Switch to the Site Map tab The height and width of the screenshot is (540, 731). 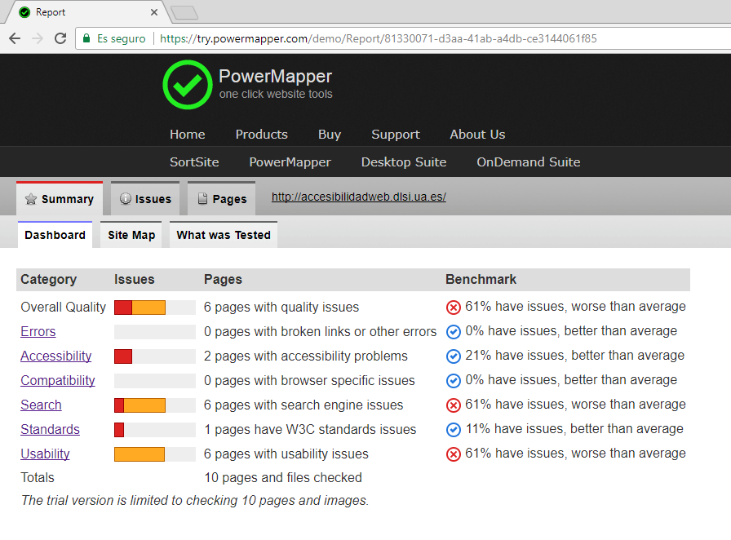click(x=131, y=235)
